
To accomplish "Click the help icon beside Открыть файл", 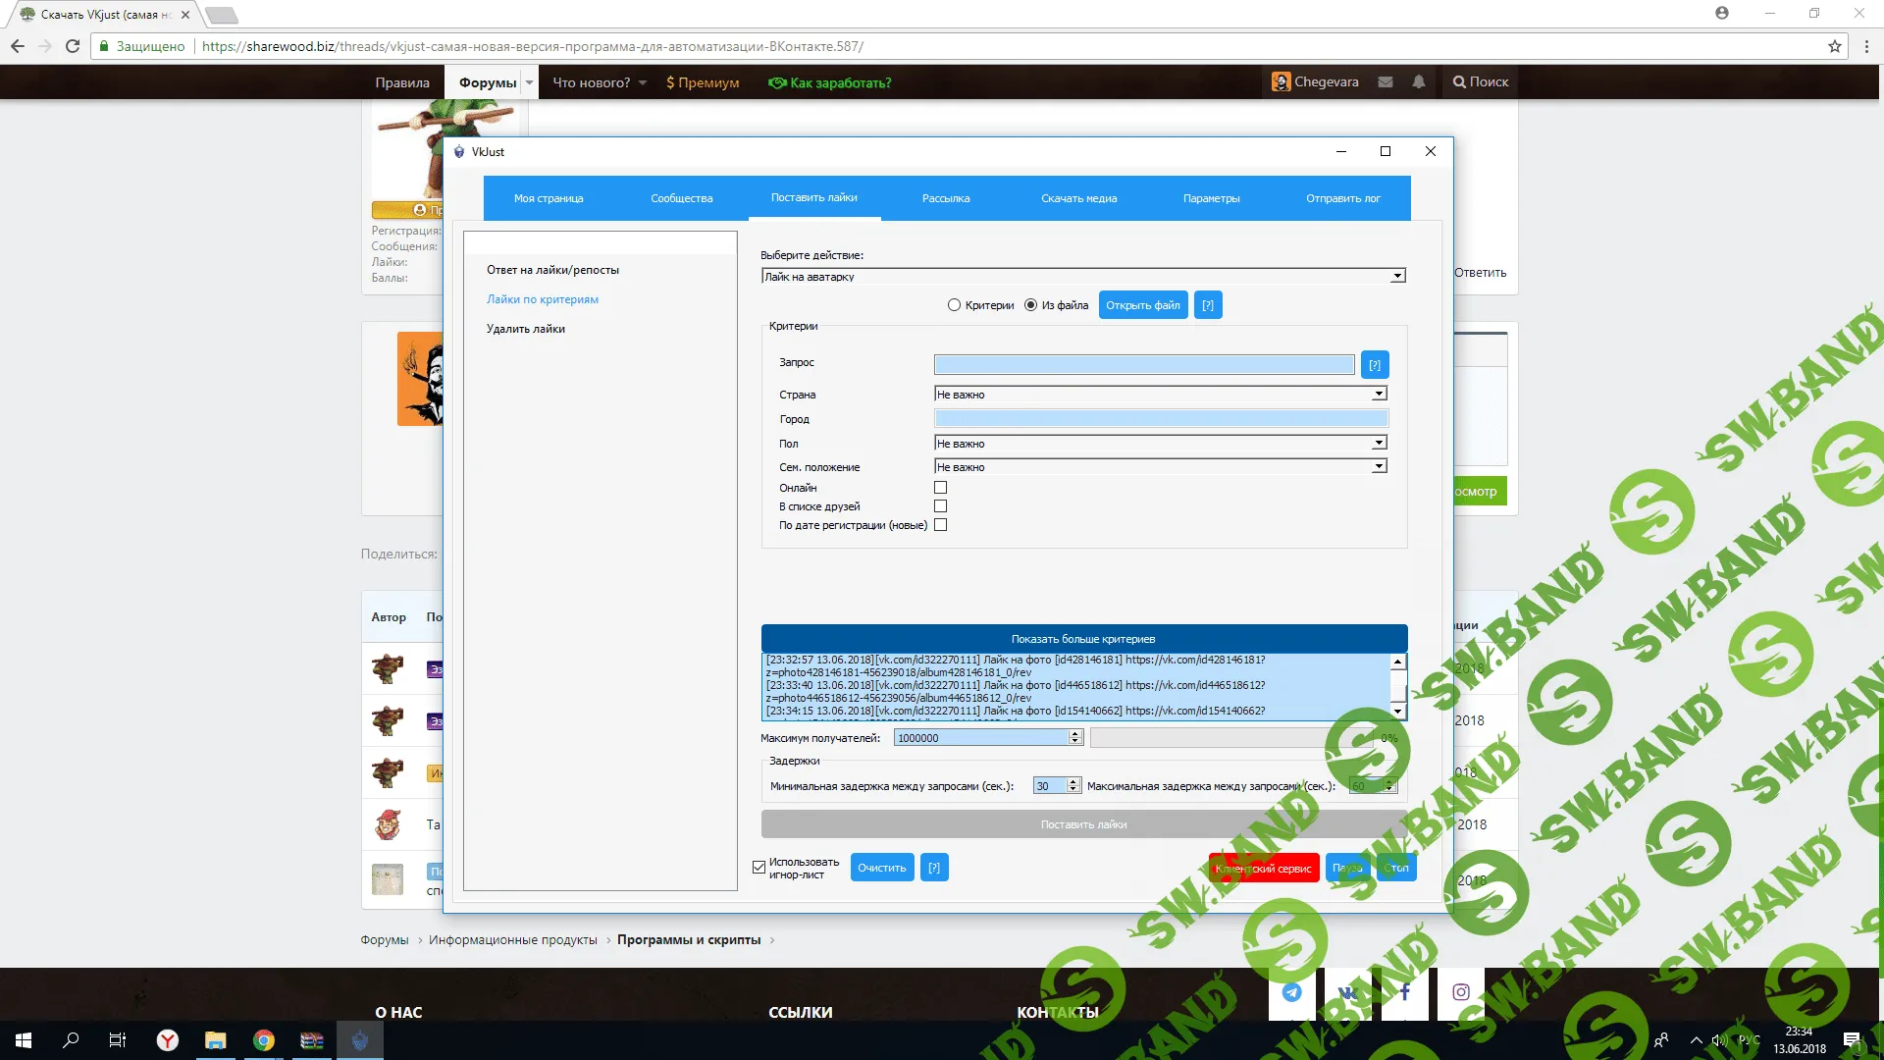I will point(1207,305).
